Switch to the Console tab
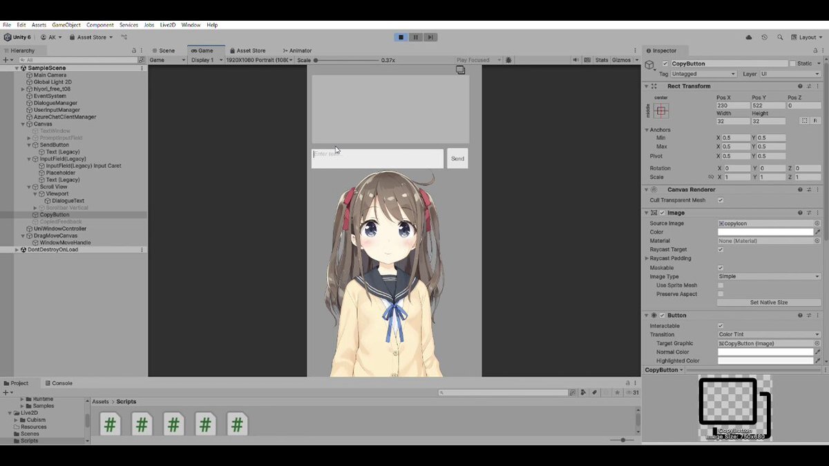Screen dimensions: 829x466 click(x=59, y=383)
